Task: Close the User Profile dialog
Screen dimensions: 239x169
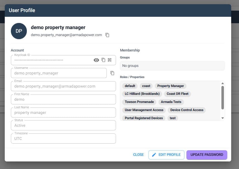Action: 138,155
